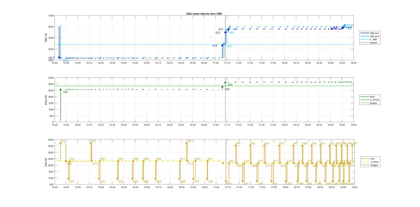Click the "VBD AD" y-axis label
Viewport: 420px width, 207px height.
coord(46,38)
